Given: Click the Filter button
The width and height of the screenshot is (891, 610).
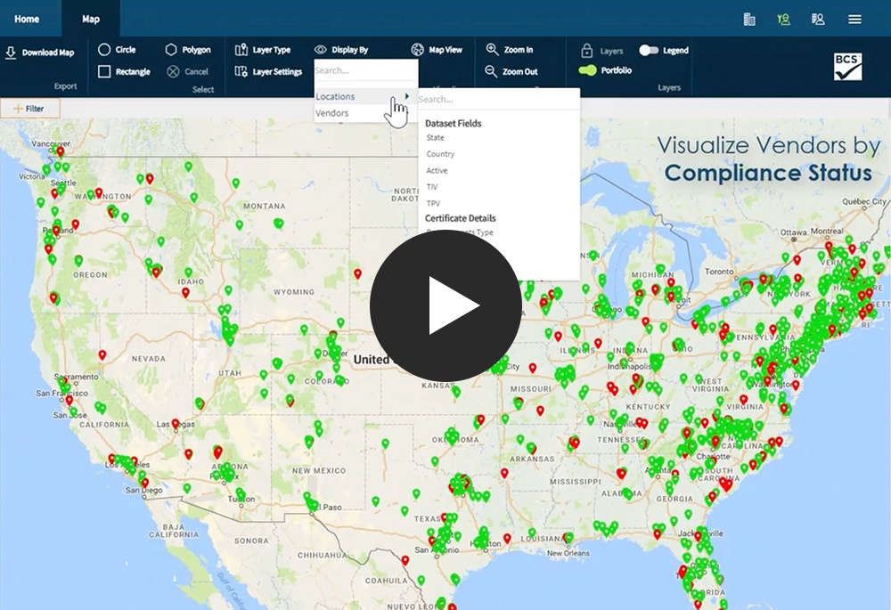Looking at the screenshot, I should point(29,109).
